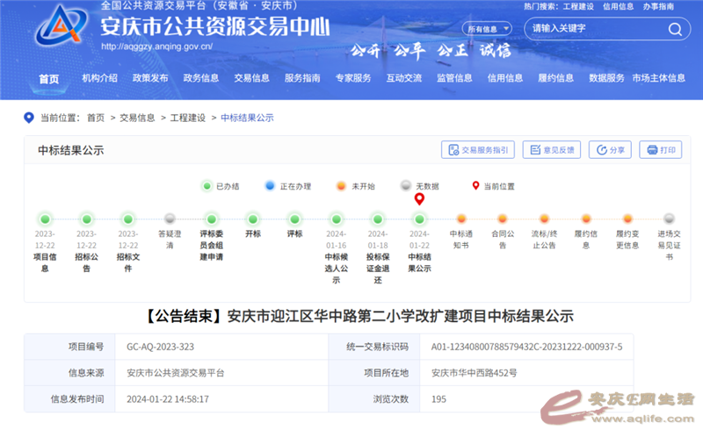This screenshot has width=703, height=430.
Task: Click the 分享 share button
Action: [610, 150]
